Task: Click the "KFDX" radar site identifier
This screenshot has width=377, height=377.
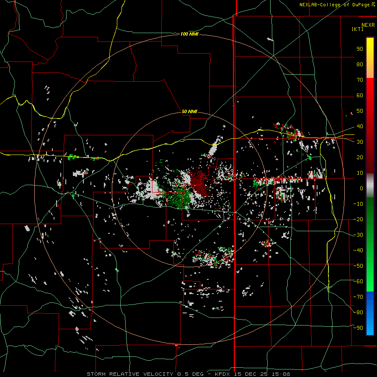Action: pyautogui.click(x=223, y=374)
